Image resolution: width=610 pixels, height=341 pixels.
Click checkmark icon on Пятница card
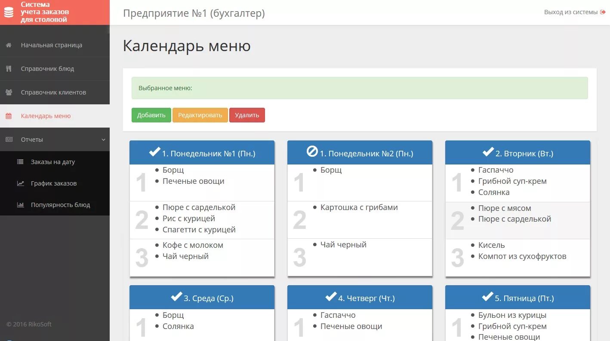tap(488, 296)
